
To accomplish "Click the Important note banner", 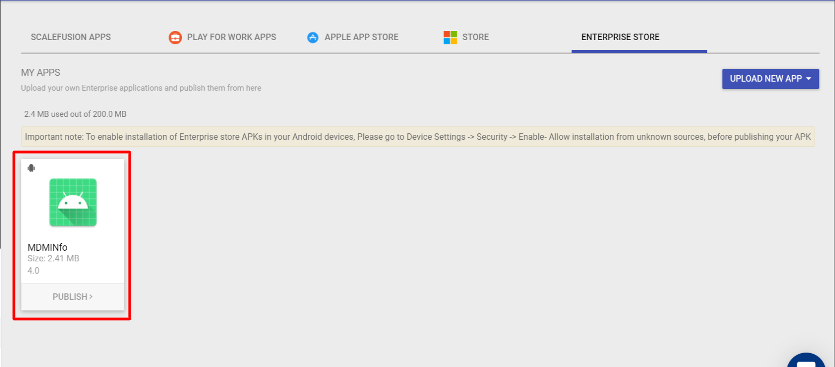I will pos(418,137).
